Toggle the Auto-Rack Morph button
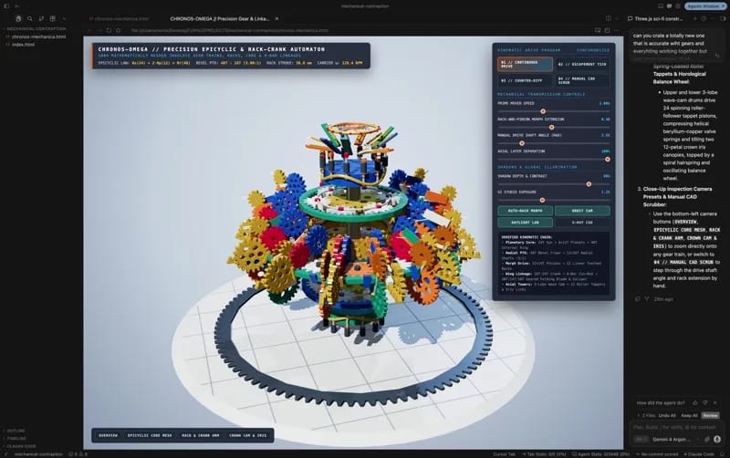The image size is (730, 458). pyautogui.click(x=526, y=211)
